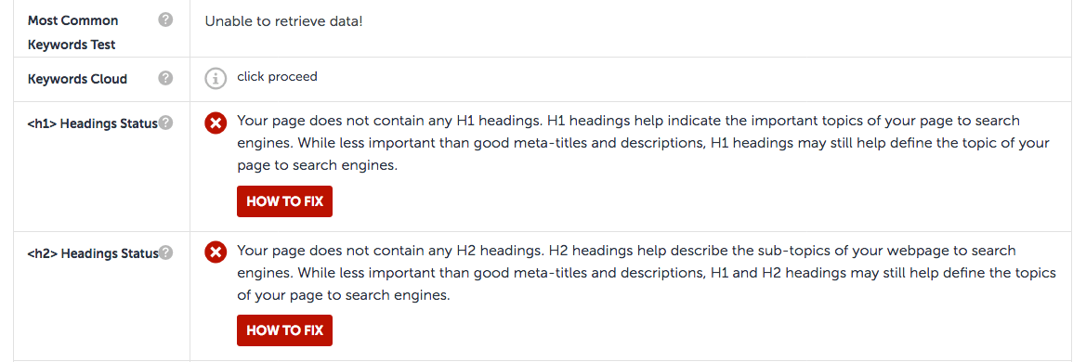The width and height of the screenshot is (1086, 362).
Task: Click the H1 headings warning paragraph
Action: (643, 143)
